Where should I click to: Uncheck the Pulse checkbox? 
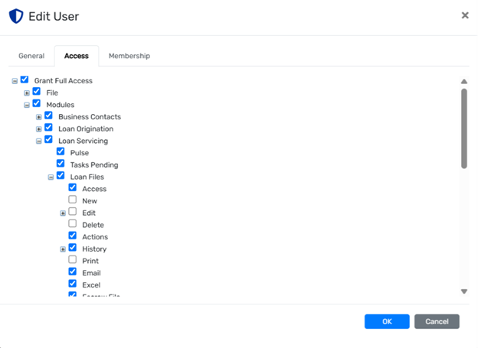coord(61,152)
